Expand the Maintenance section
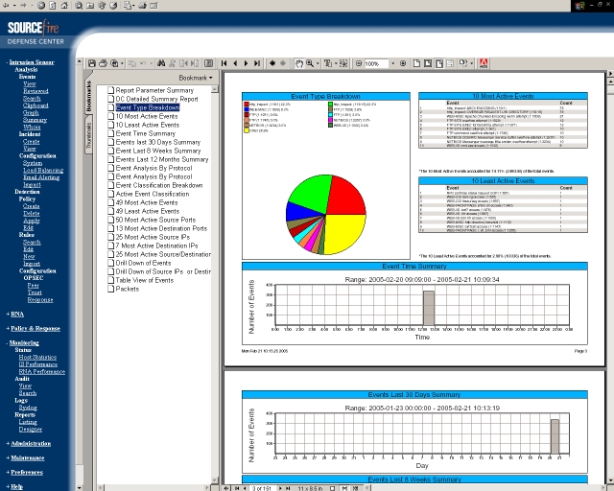 (8, 458)
